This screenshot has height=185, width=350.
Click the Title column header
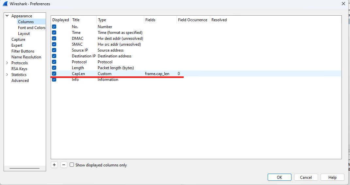[x=83, y=20]
